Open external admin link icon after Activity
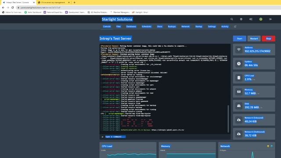The width and height of the screenshot is (281, 158). pyautogui.click(x=235, y=26)
